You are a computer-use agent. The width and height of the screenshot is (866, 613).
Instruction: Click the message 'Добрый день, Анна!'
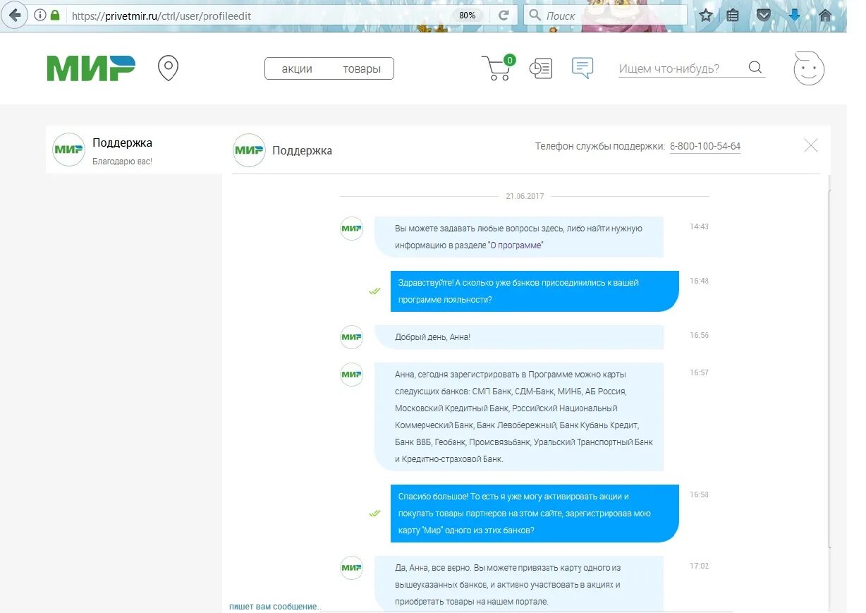point(519,337)
